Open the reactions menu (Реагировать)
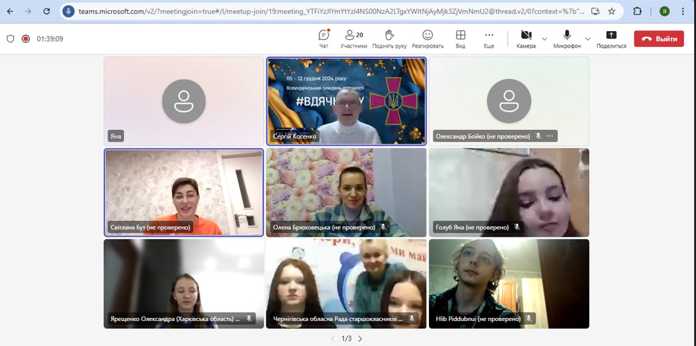 (x=428, y=38)
